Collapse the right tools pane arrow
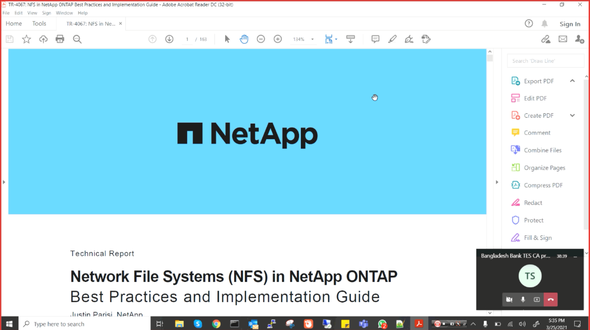Image resolution: width=590 pixels, height=330 pixels. 497,182
